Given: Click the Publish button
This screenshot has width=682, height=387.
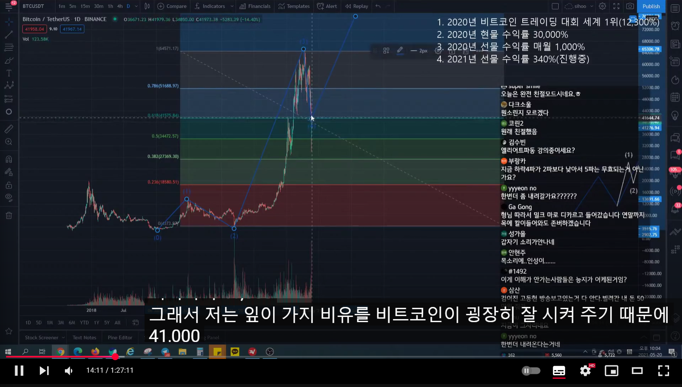Looking at the screenshot, I should pyautogui.click(x=651, y=6).
